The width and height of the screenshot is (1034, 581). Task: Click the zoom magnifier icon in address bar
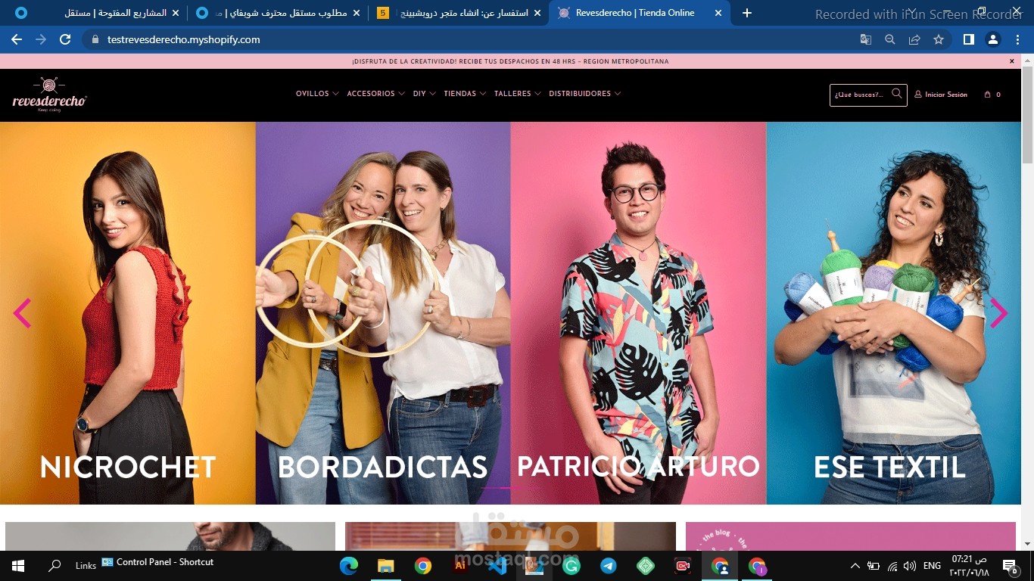[890, 39]
